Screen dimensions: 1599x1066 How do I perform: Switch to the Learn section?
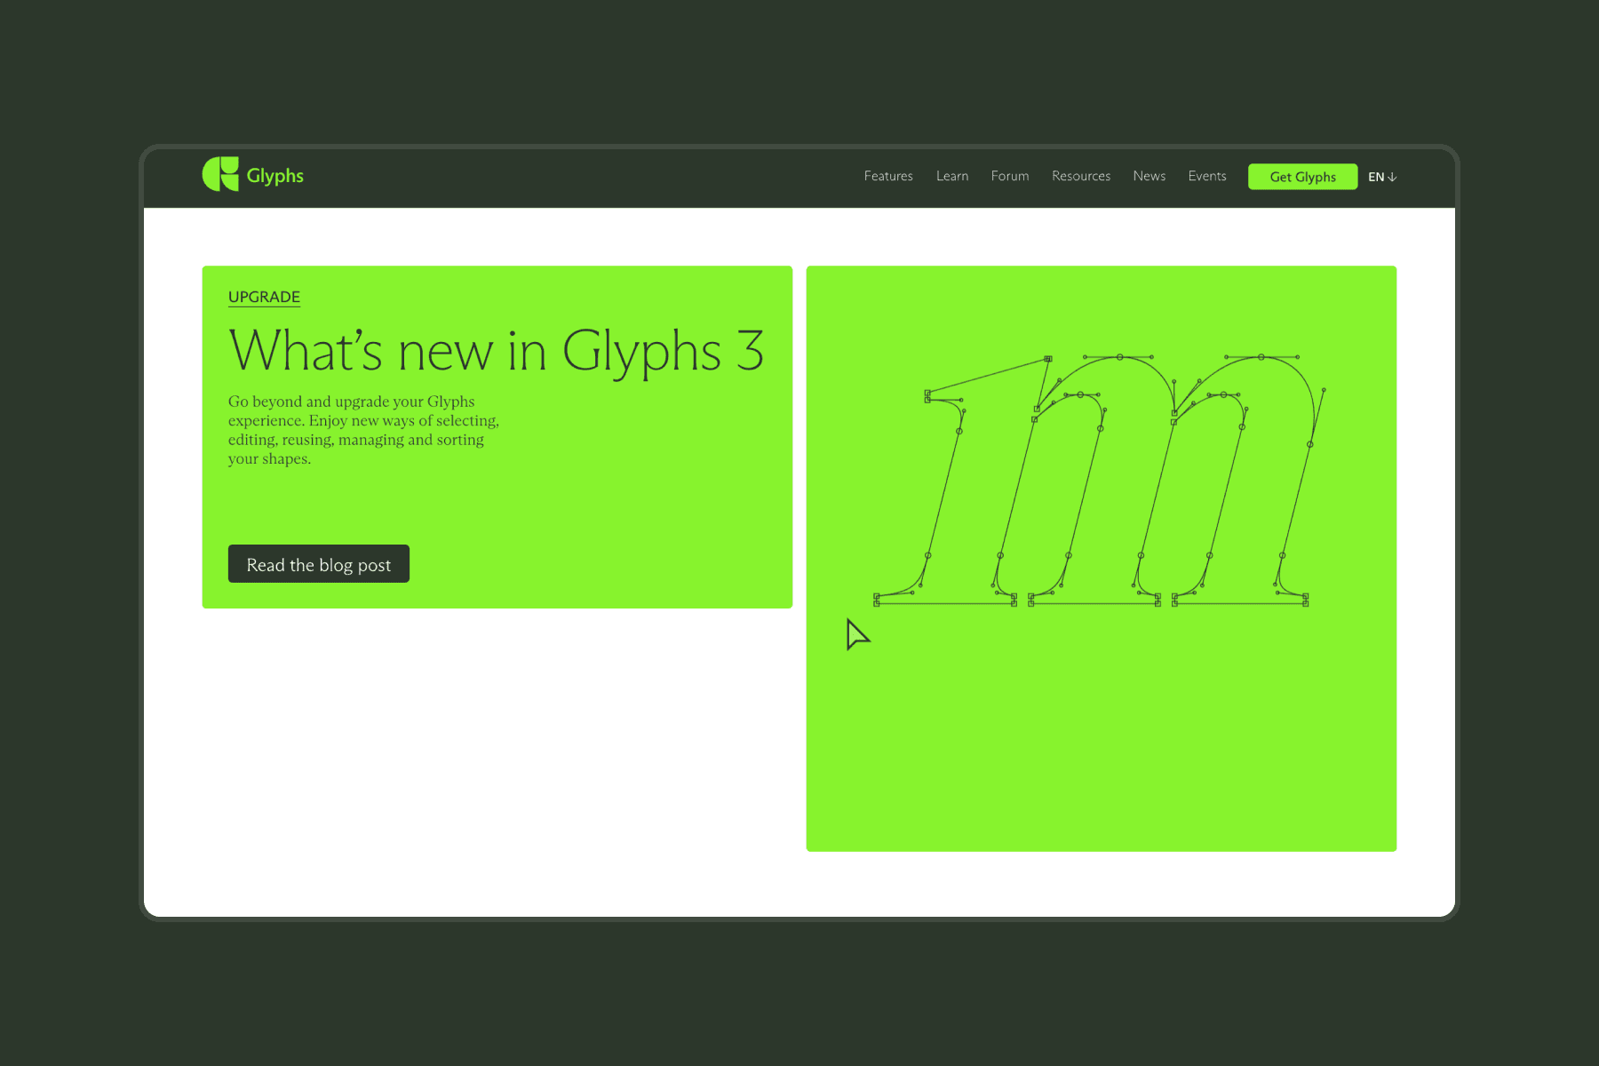(951, 176)
